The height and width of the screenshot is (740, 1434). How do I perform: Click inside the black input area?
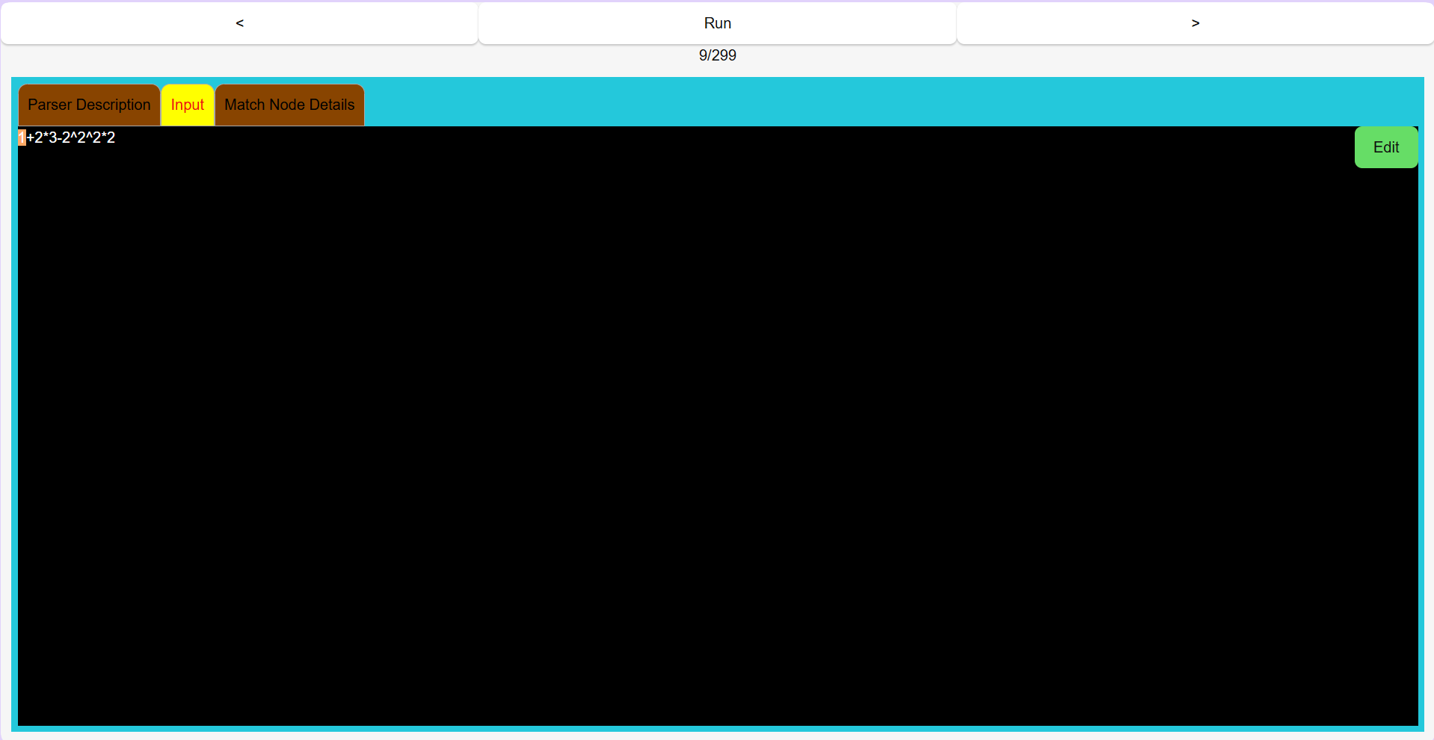673,411
